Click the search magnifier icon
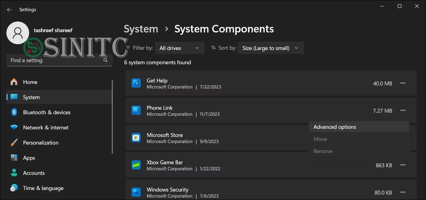The image size is (426, 200). [105, 60]
